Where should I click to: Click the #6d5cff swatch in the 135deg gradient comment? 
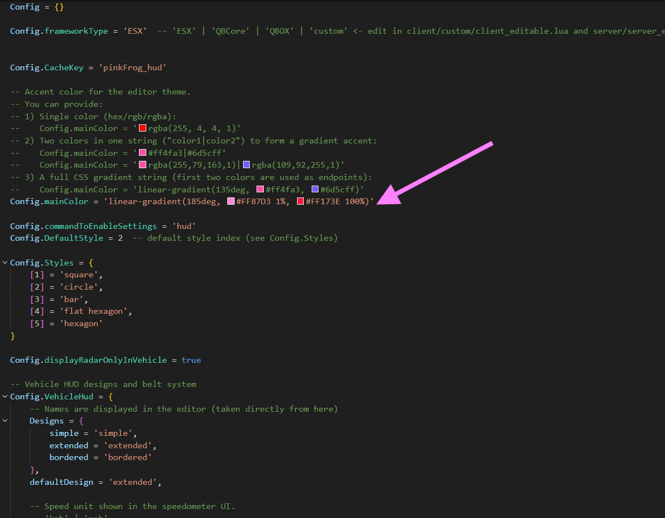click(315, 190)
